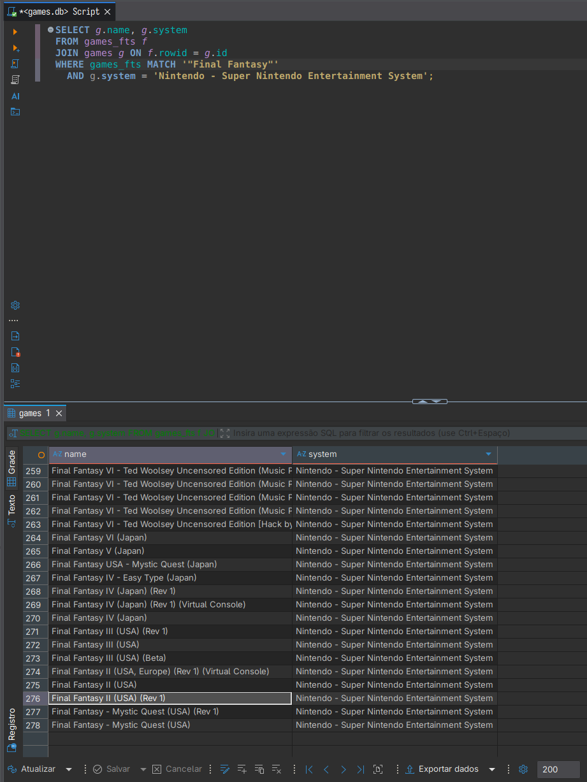Select cell Final Fantasy III (USA) (Beta)
Image resolution: width=587 pixels, height=782 pixels.
click(x=170, y=658)
